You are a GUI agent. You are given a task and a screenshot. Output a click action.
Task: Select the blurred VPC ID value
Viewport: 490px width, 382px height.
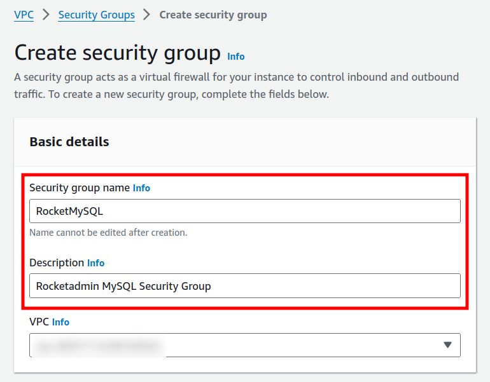[99, 346]
